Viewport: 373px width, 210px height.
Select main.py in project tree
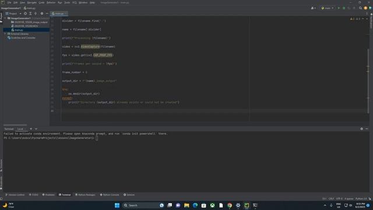point(17,30)
